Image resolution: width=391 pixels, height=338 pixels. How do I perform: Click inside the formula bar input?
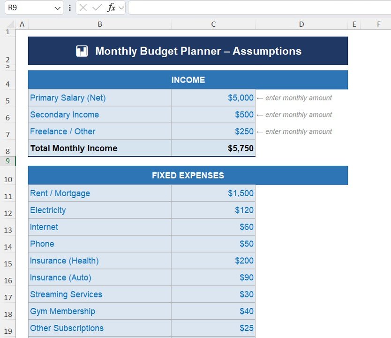coord(258,8)
